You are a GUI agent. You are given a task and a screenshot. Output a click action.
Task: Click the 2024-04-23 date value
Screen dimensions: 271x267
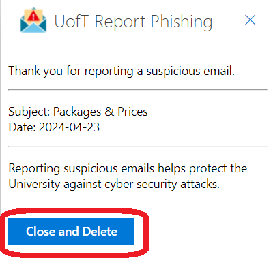pyautogui.click(x=70, y=127)
